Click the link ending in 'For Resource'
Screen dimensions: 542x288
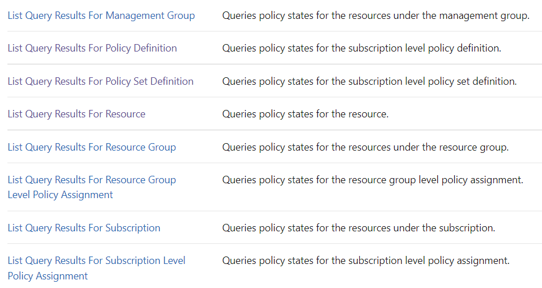(76, 114)
